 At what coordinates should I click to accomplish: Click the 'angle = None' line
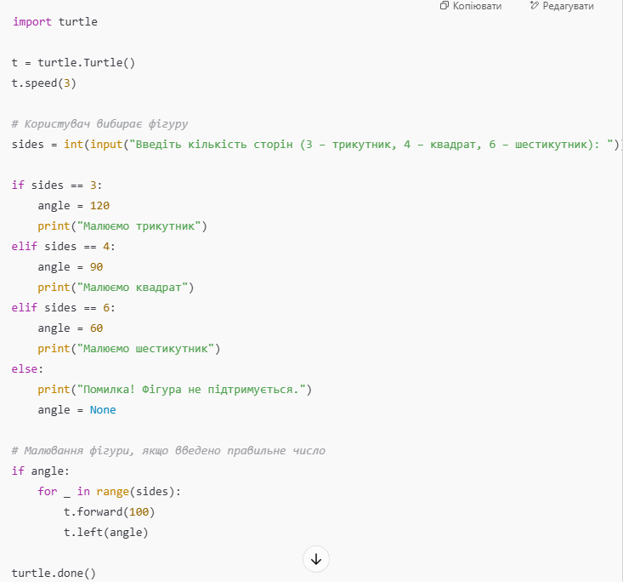pos(76,410)
